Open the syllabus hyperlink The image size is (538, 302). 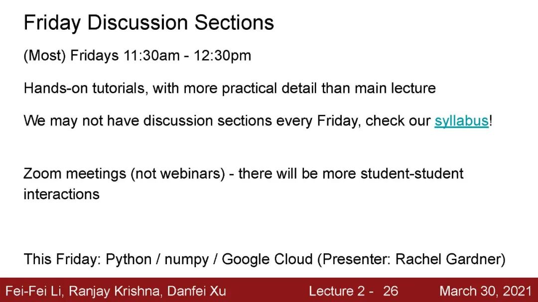click(461, 121)
